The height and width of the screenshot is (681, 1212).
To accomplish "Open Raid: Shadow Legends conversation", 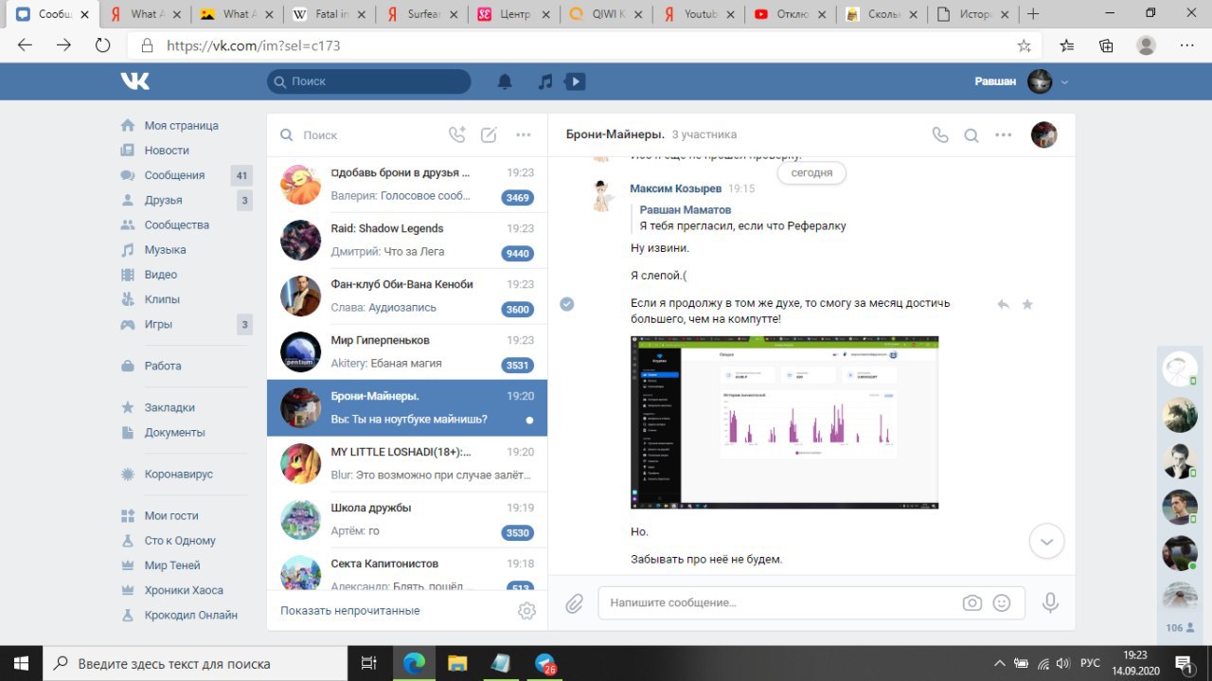I will pos(407,240).
